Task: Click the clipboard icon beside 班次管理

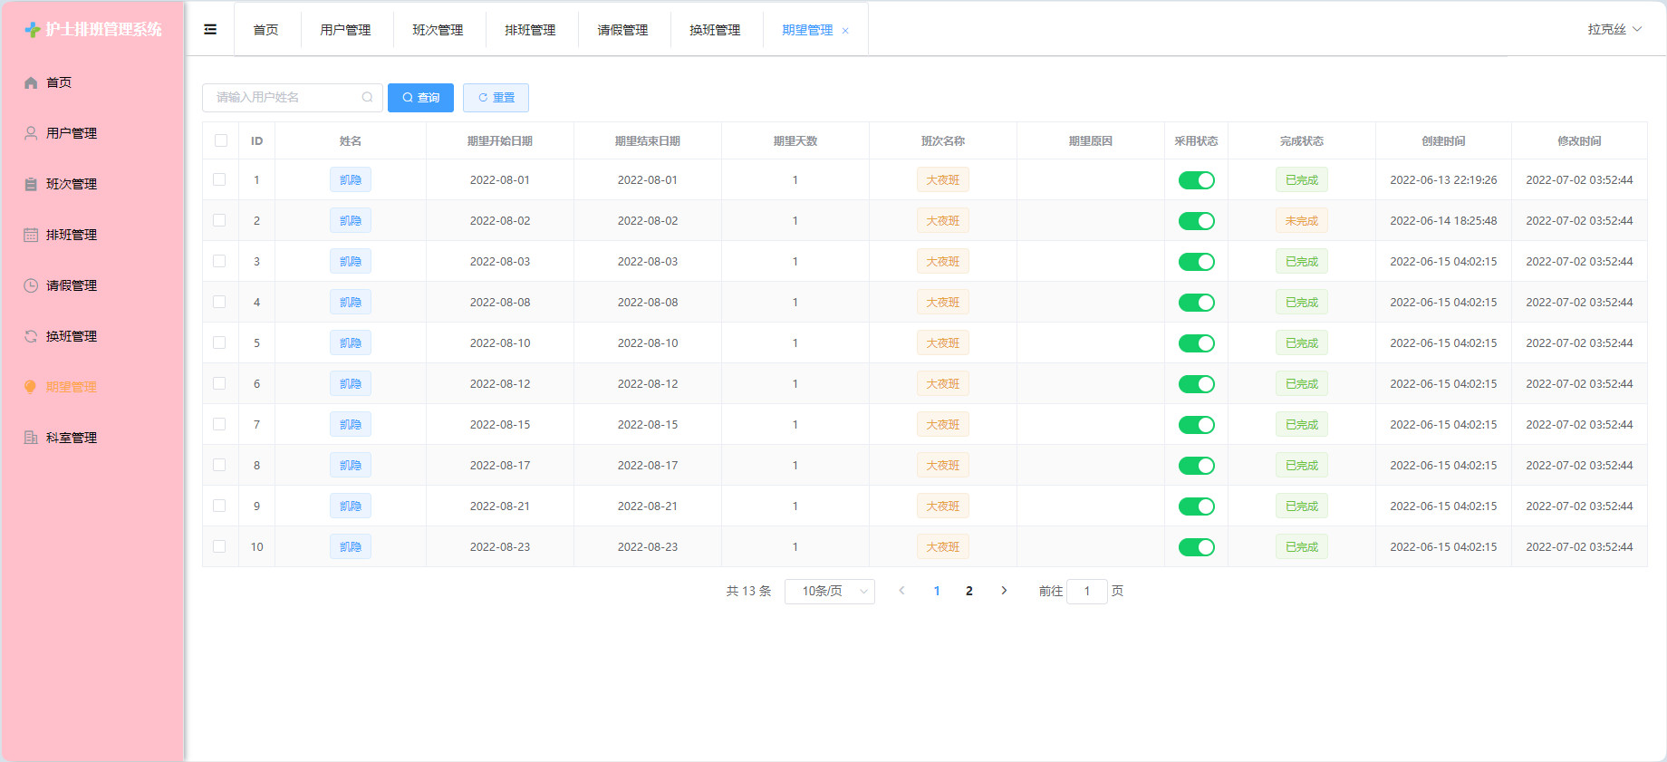Action: (x=31, y=184)
